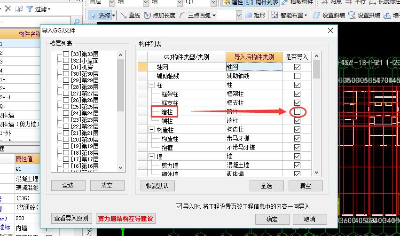Click the 恢复默认 button

[157, 186]
